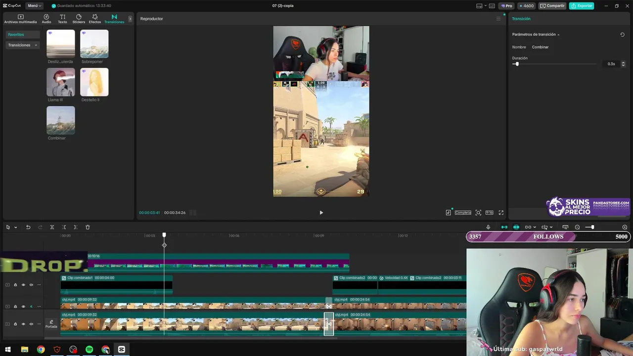Viewport: 633px width, 356px height.
Task: Select the Transiciones tab
Action: (114, 19)
